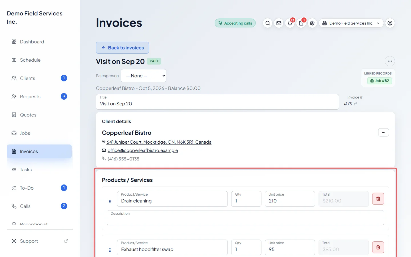Open Jobs in the sidebar
The image size is (411, 257).
(x=39, y=133)
